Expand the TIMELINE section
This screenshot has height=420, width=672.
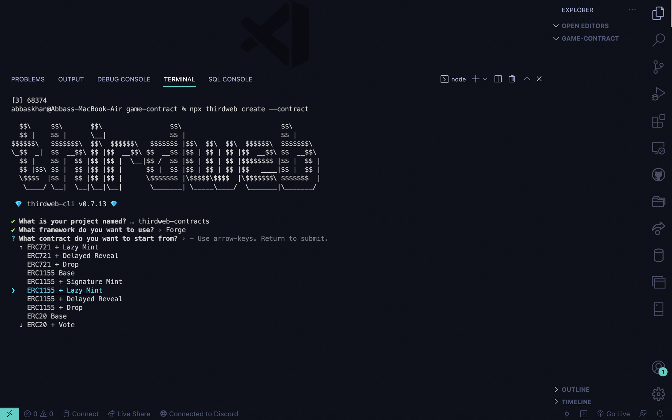click(556, 402)
